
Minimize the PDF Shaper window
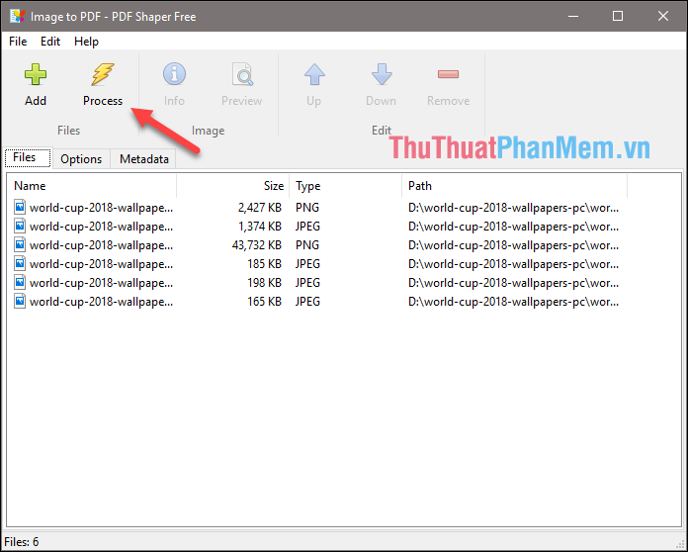pos(573,16)
